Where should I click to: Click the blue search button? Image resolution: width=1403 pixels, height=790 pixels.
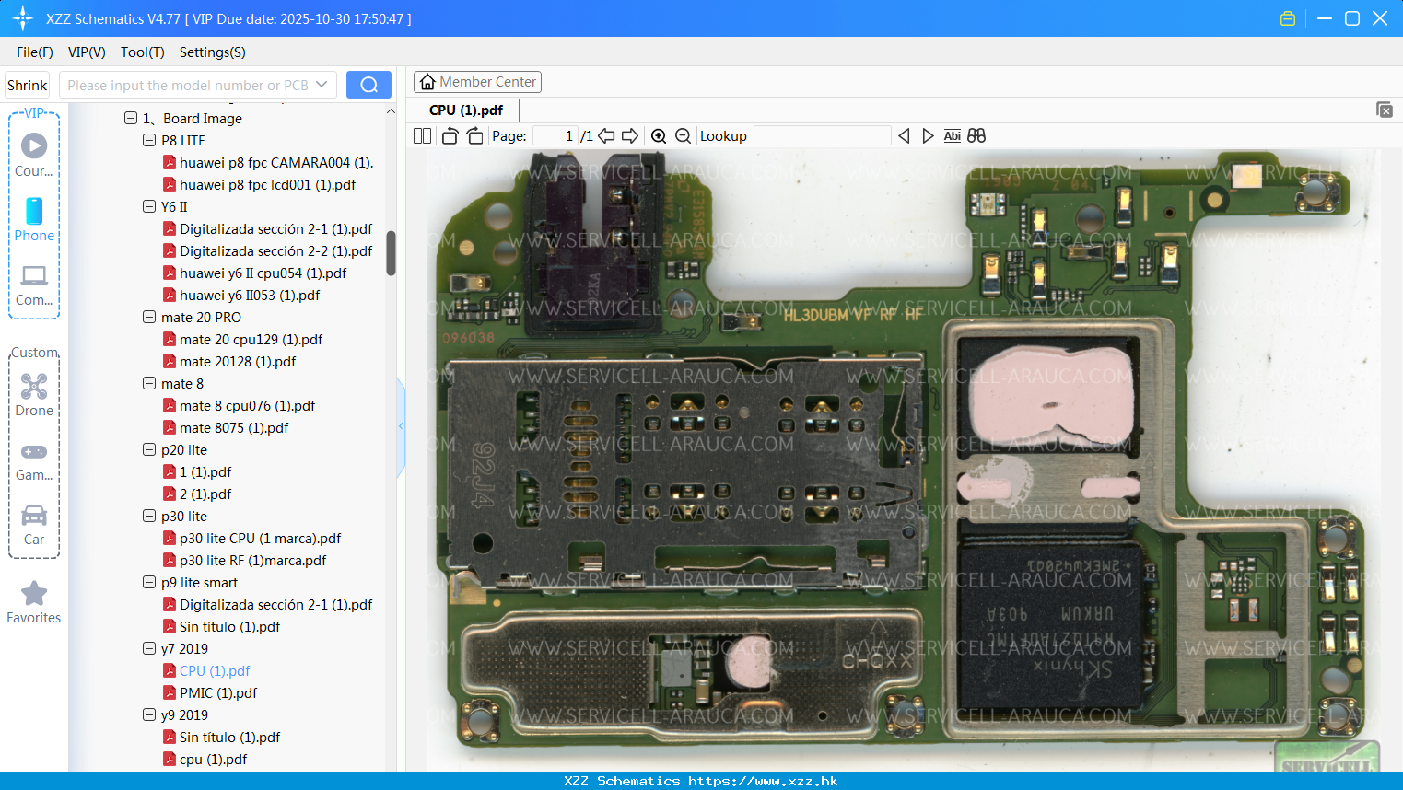pyautogui.click(x=368, y=85)
